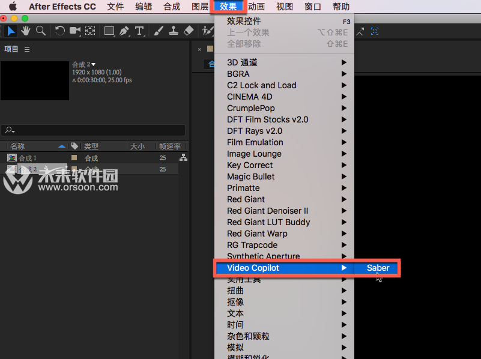481x359 pixels.
Task: Click the 合成 1 composition icon
Action: pos(12,157)
